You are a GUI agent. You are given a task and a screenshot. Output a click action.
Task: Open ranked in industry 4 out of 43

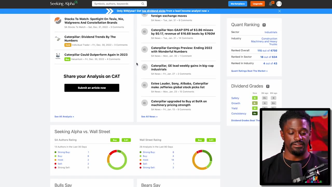coord(270,63)
